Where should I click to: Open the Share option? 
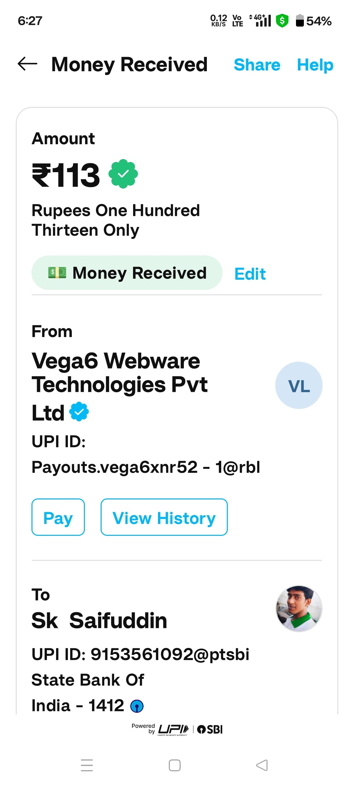[257, 65]
